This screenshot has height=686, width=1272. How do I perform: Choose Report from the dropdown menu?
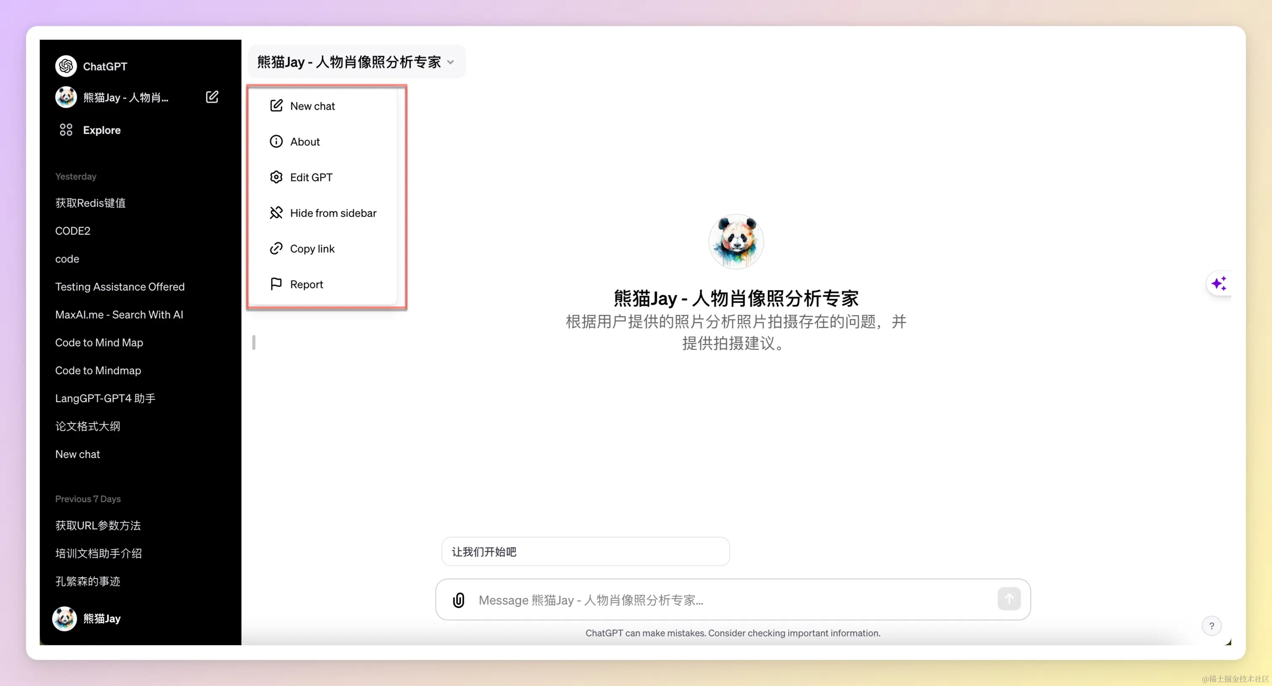pos(306,284)
